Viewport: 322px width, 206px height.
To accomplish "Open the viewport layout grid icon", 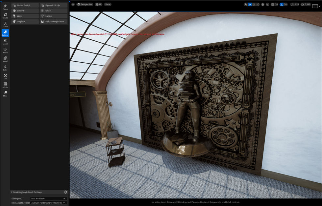I will (x=315, y=6).
